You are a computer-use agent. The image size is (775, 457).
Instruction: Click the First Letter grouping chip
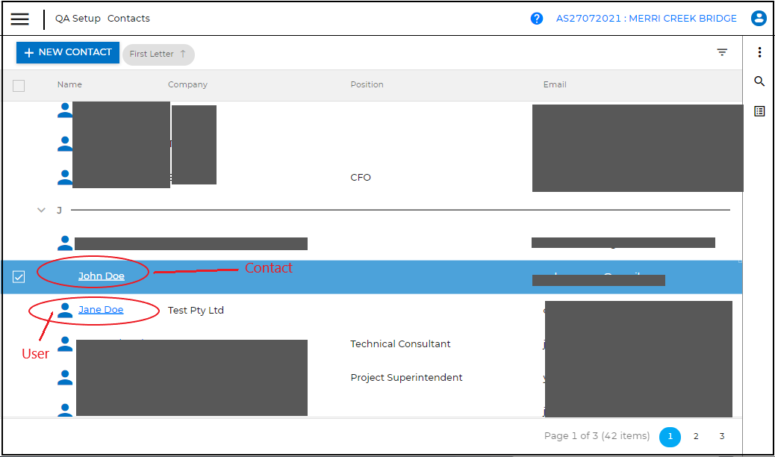[x=158, y=55]
